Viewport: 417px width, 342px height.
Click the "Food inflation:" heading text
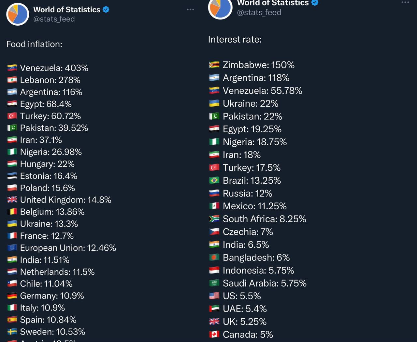pyautogui.click(x=34, y=44)
